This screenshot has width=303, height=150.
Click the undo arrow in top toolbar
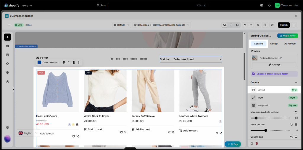click(245, 25)
